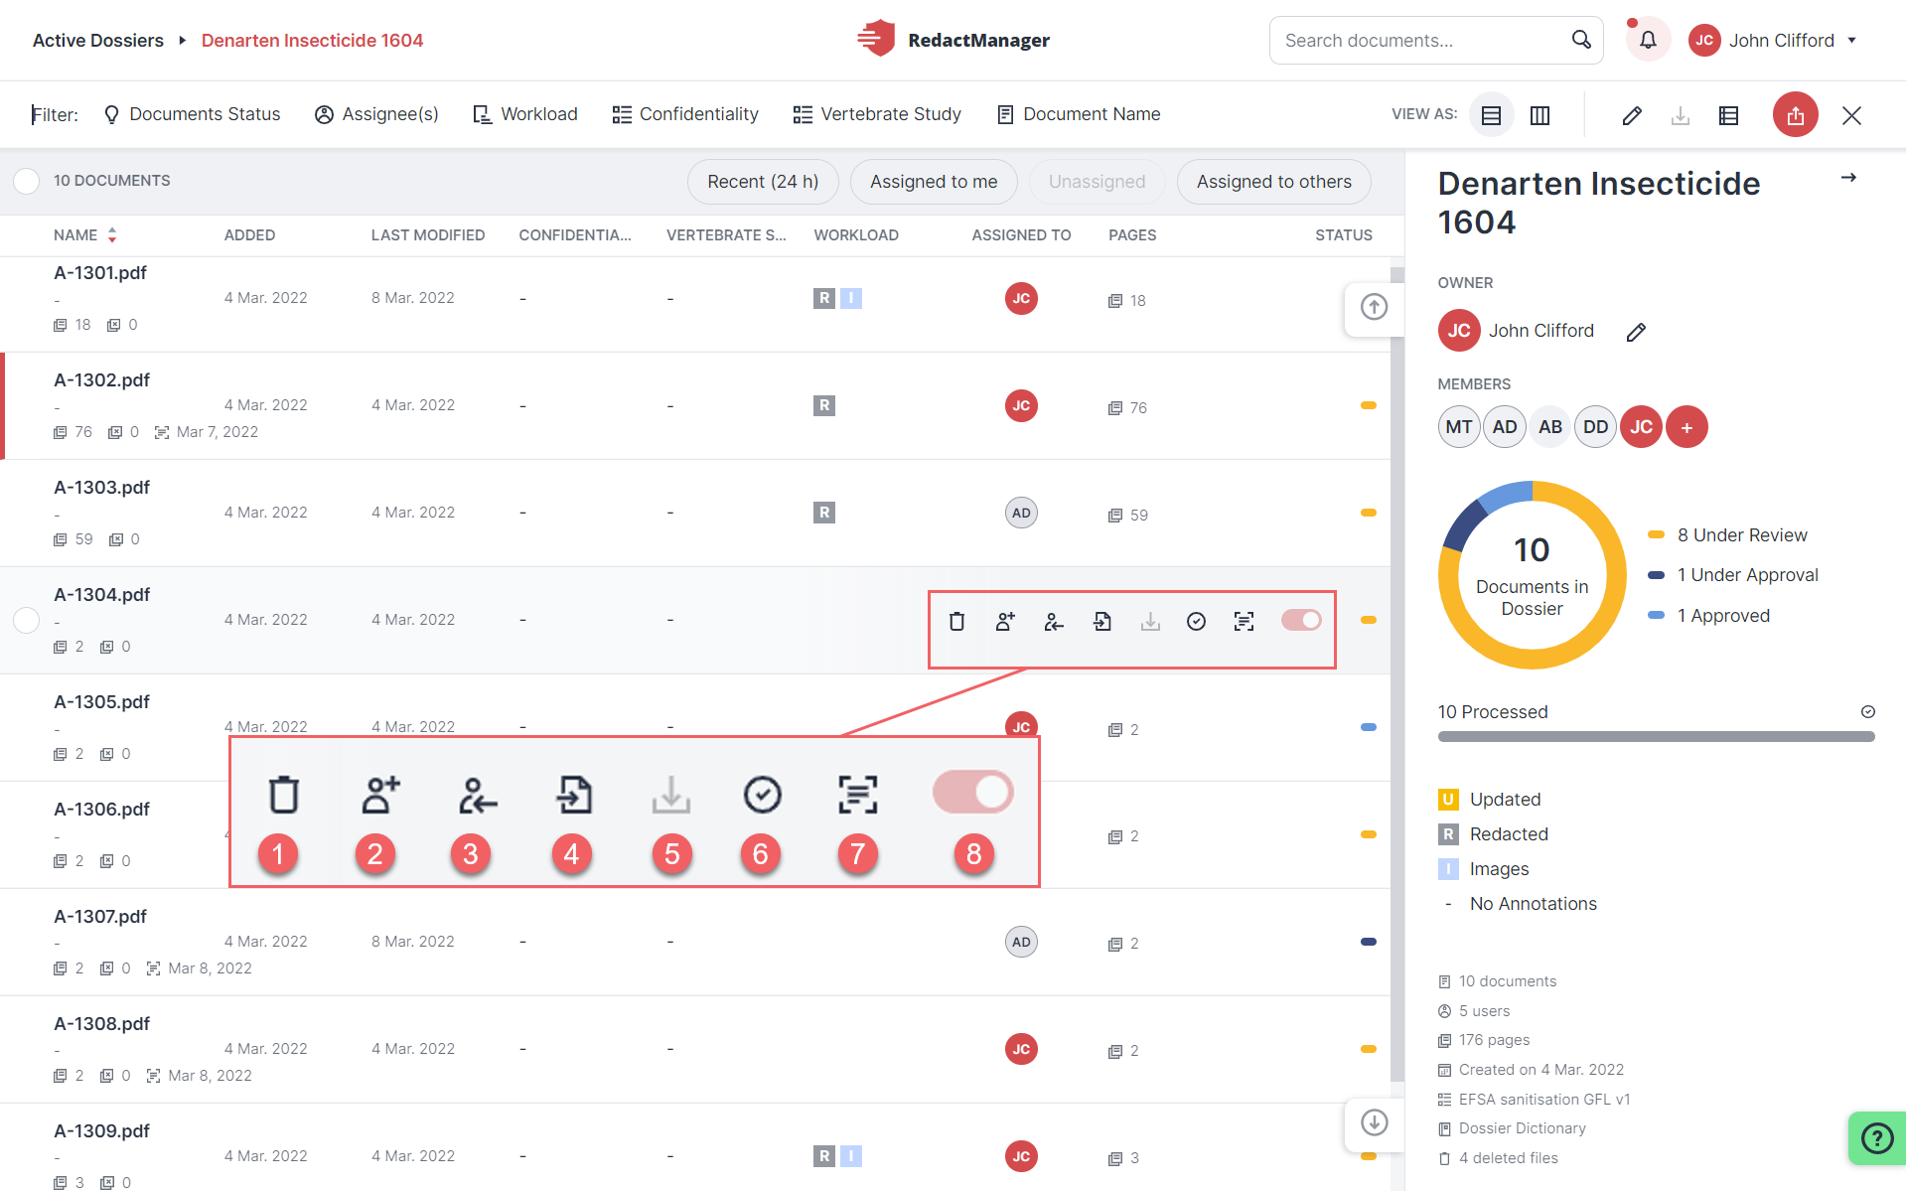Select the A-1304.pdf row checkbox

[26, 620]
